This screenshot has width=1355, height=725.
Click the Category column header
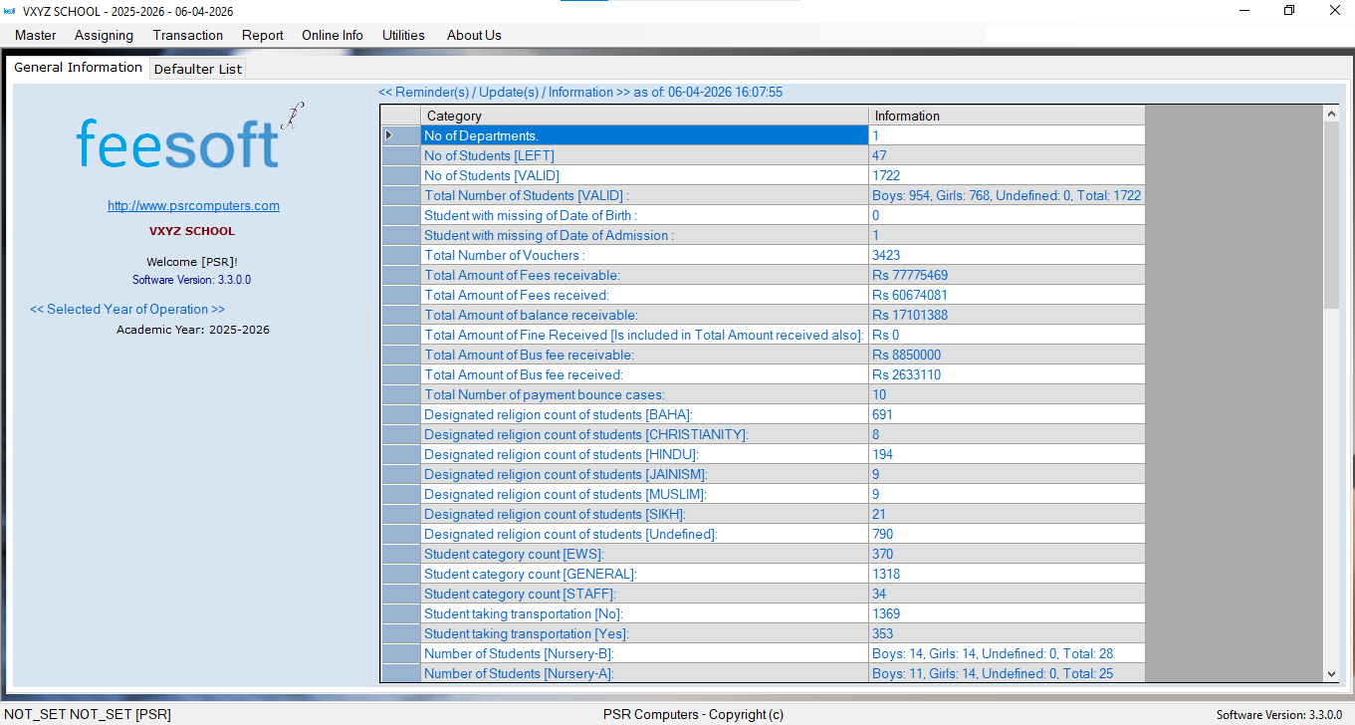644,116
